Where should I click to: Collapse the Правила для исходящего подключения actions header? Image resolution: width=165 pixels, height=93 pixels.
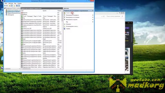(x=93, y=11)
